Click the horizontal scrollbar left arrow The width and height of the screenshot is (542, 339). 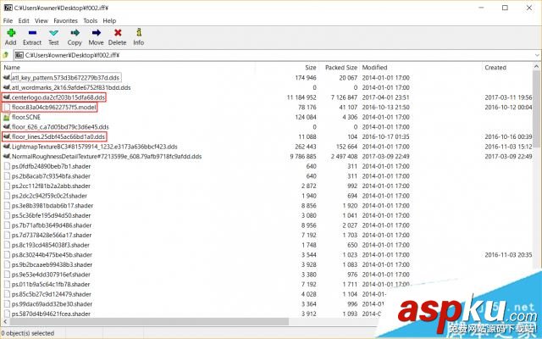4,322
